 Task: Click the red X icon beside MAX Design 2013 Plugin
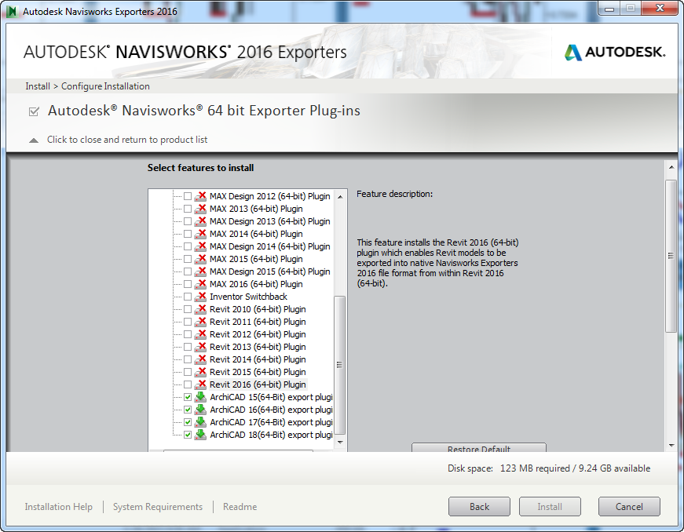(200, 221)
